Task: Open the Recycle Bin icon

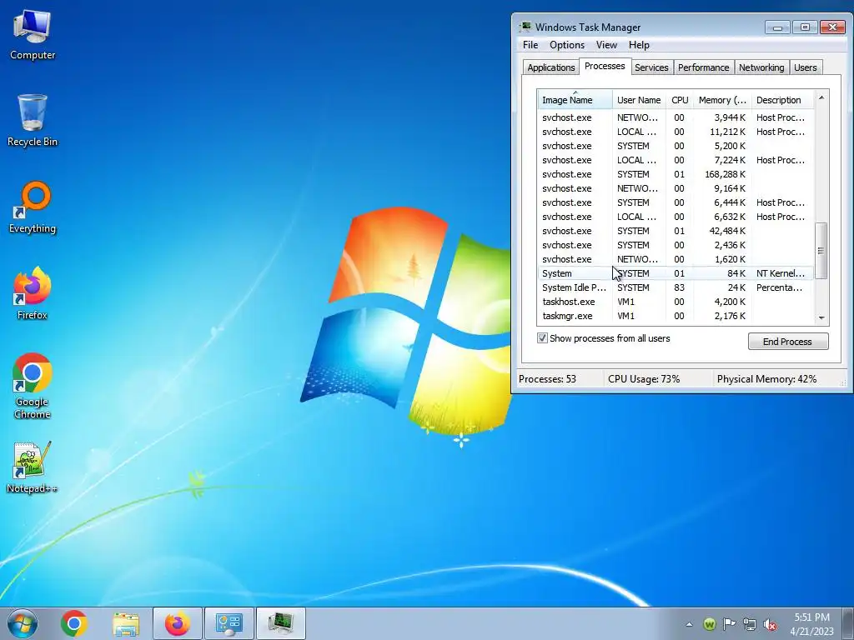Action: click(x=33, y=120)
